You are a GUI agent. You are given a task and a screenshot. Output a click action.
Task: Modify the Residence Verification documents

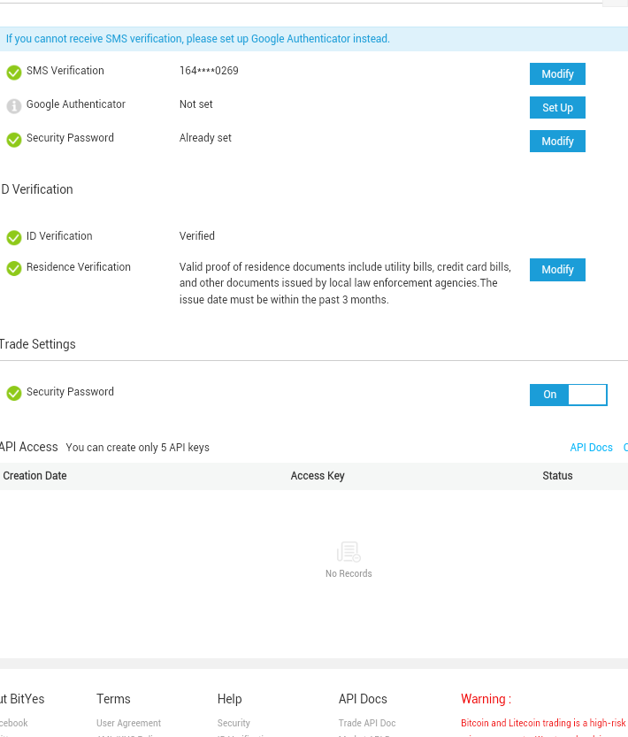point(557,270)
